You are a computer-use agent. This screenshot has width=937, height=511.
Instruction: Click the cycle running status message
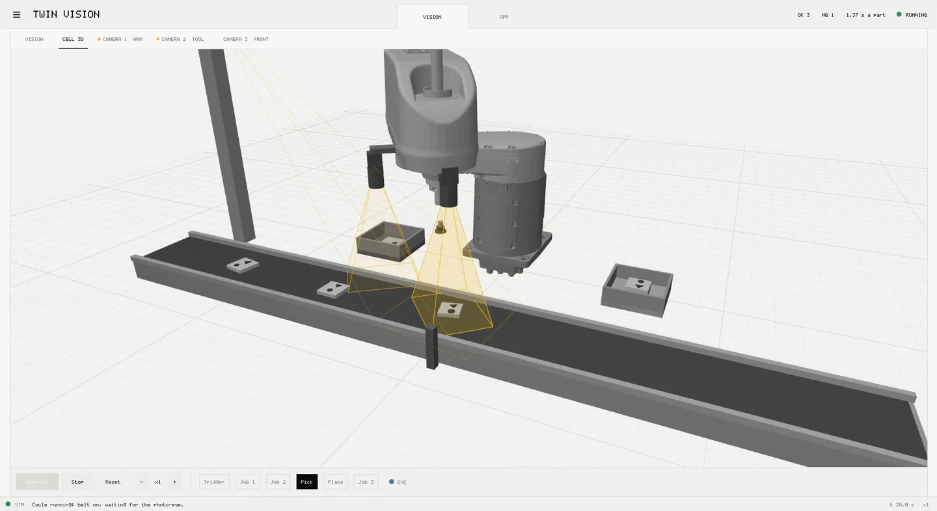point(107,504)
